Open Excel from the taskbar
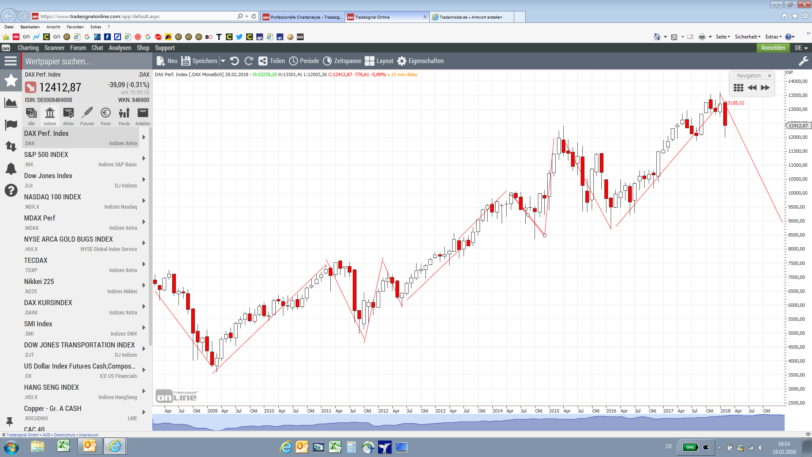812x457 pixels. click(63, 446)
